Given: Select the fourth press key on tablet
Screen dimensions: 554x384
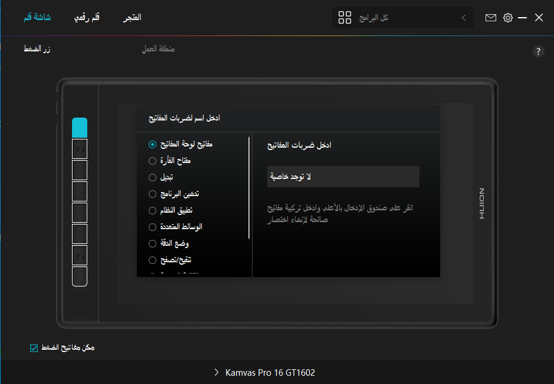Looking at the screenshot, I should [x=80, y=191].
